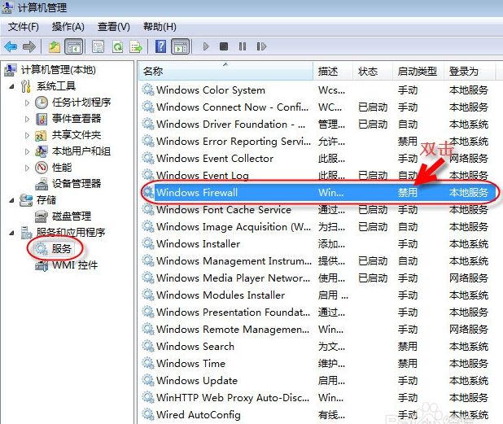Sort by the 状态 column header
Screen dimensions: 503x424
(373, 71)
